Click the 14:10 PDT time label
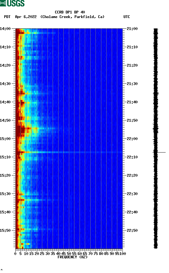169x273 pixels. click(5, 47)
